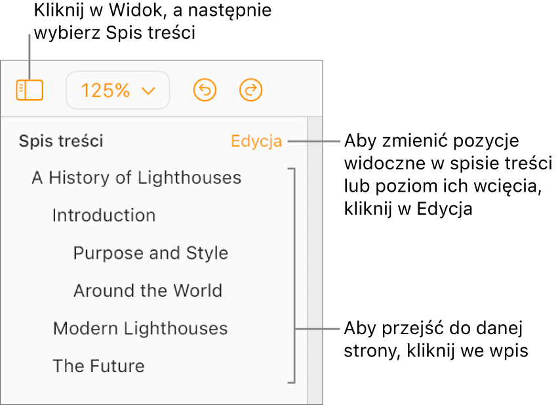Click Edycja to edit the contents

pos(256,141)
